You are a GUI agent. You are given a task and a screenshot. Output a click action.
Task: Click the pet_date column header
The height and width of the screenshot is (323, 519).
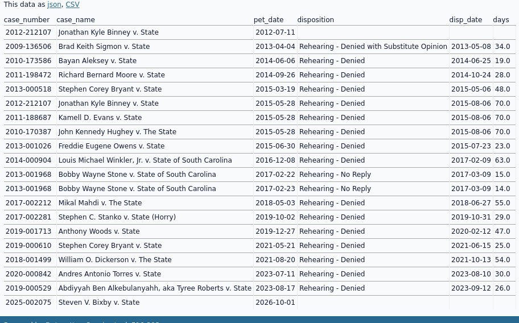[x=269, y=20]
